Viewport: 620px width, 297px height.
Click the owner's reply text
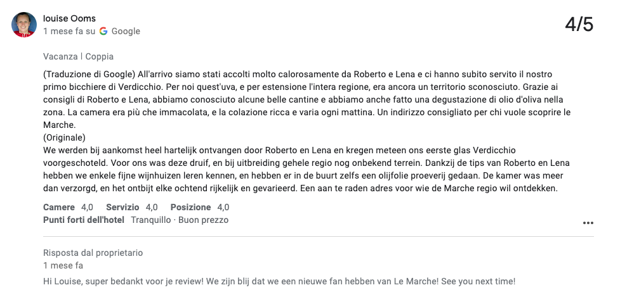(x=279, y=282)
